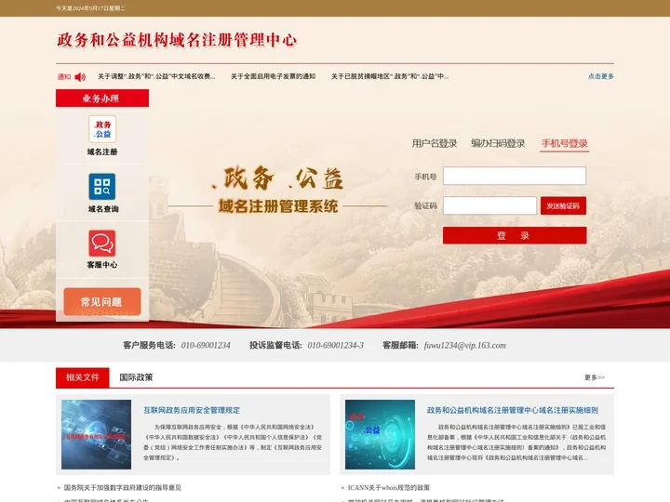Select the 手机号登录 tab
670x502 pixels.
(x=565, y=143)
